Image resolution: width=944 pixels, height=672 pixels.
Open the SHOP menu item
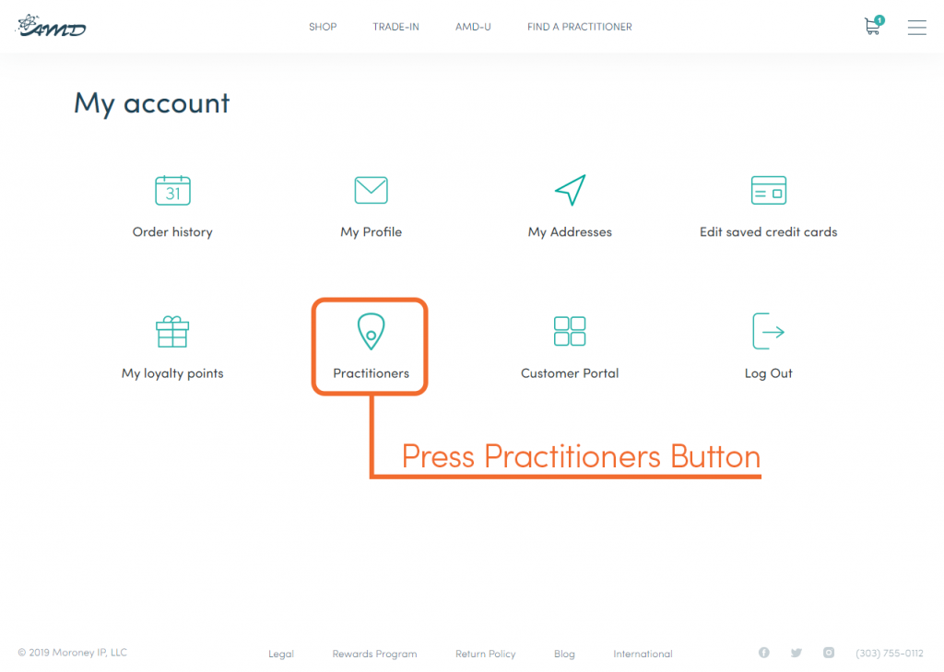(x=323, y=27)
